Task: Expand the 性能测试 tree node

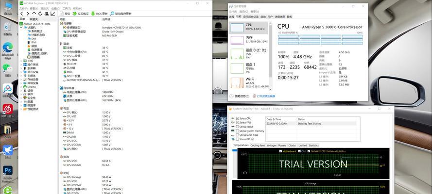Action: pyautogui.click(x=21, y=109)
